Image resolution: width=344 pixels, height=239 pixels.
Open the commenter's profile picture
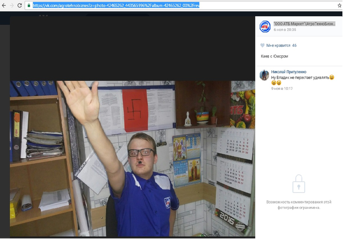(x=264, y=75)
